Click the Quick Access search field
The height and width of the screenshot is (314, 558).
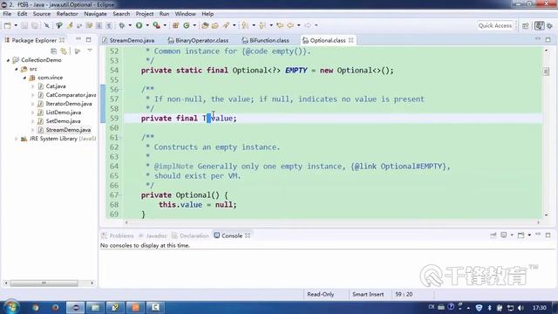coord(495,25)
